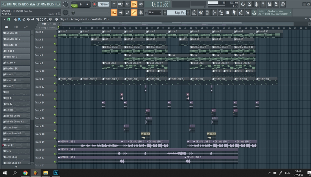Click plus to create new pattern

point(188,13)
